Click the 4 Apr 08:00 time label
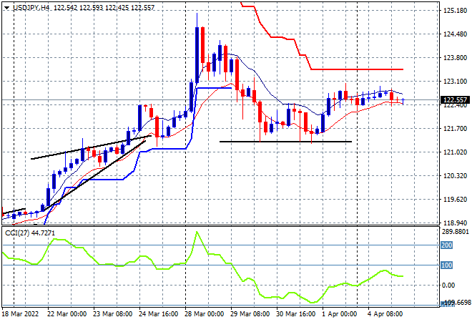This screenshot has height=322, width=472. point(385,314)
